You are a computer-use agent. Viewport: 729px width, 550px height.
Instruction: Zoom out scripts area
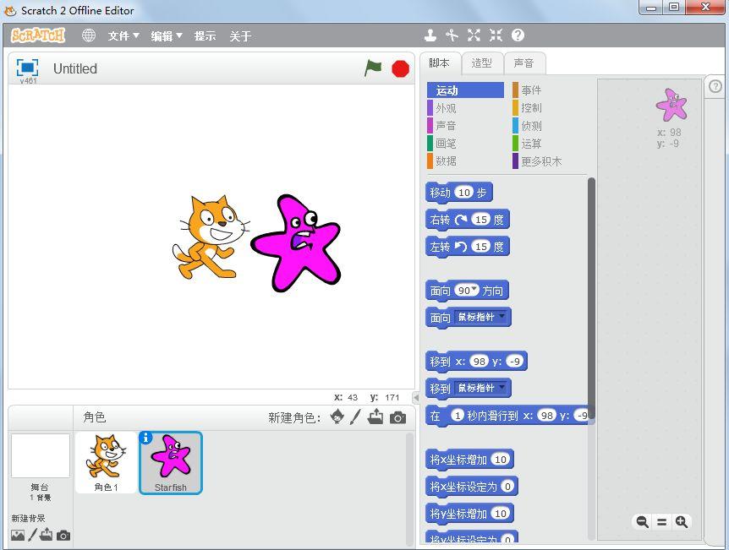(x=642, y=521)
